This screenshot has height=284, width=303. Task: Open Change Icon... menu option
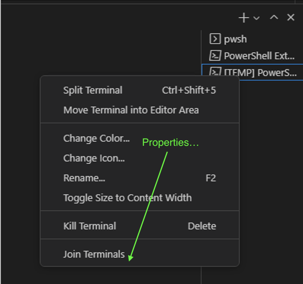click(x=140, y=158)
